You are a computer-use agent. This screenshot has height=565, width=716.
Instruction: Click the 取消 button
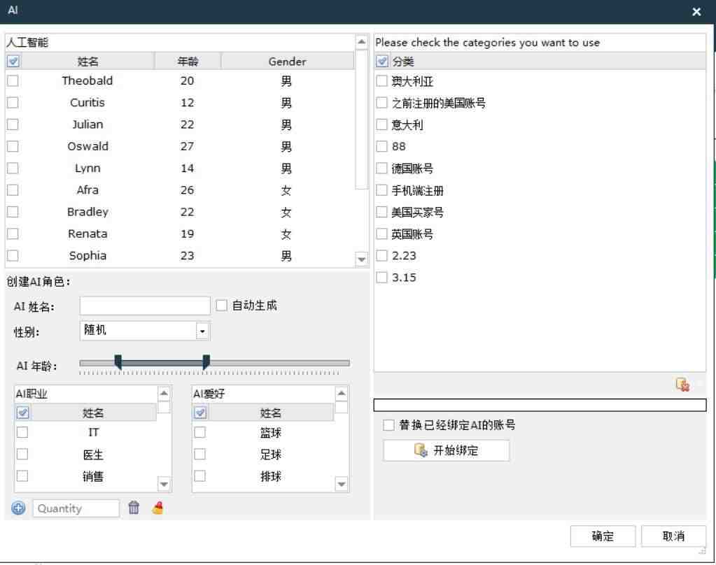[x=673, y=536]
